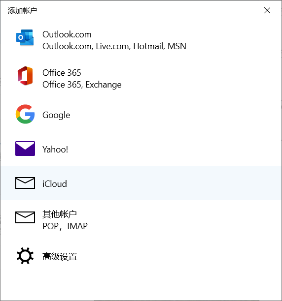Click the Office 365 logo icon

coord(25,76)
